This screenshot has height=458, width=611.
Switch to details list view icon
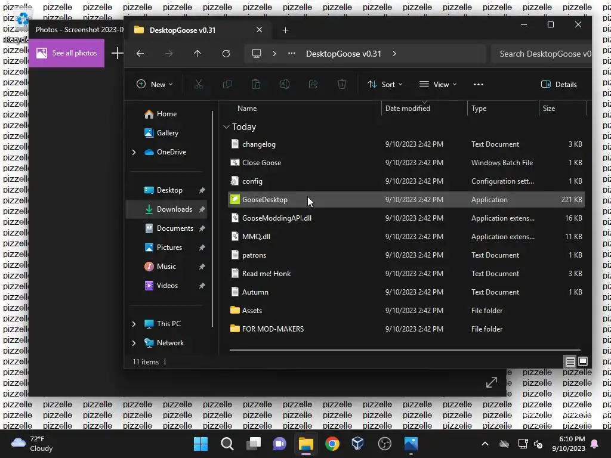point(570,362)
